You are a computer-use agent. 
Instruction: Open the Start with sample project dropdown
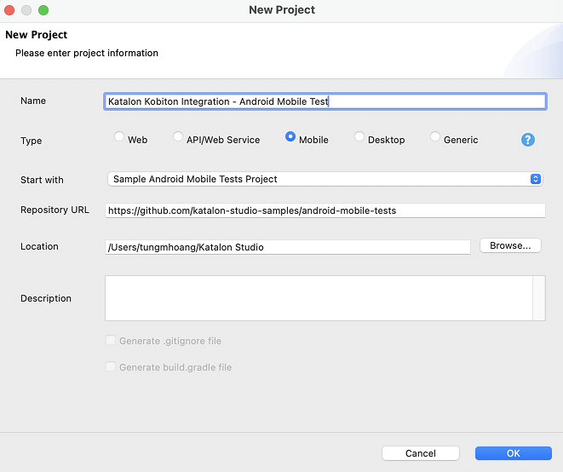pos(325,179)
